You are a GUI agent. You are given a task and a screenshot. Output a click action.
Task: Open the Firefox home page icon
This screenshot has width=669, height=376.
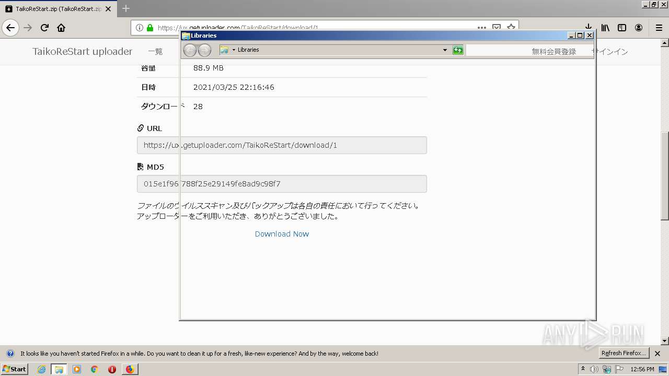coord(61,28)
